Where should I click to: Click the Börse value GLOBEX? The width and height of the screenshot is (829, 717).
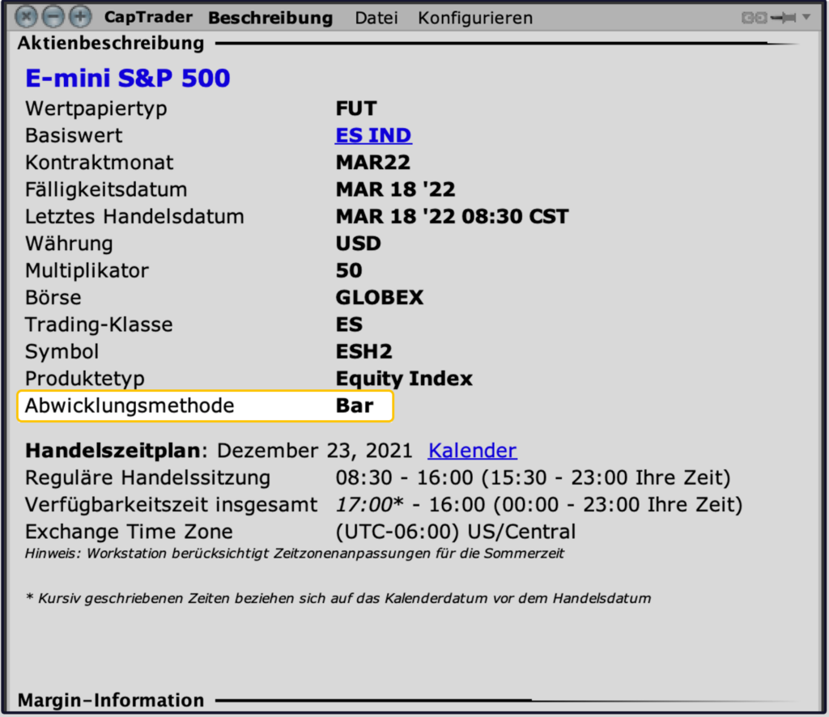point(380,298)
